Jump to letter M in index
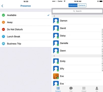The width and height of the screenshot is (103, 92). (x=102, y=50)
